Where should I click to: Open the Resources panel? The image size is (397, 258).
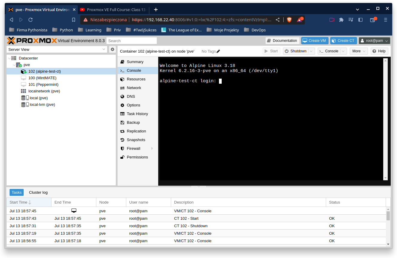point(123,79)
